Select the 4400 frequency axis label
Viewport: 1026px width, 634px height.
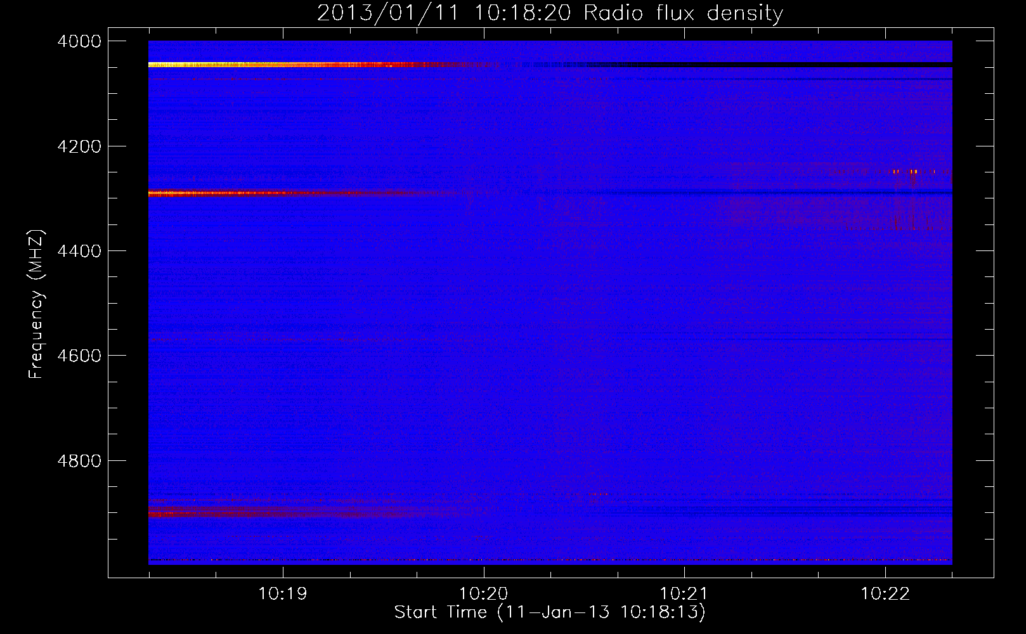[x=79, y=251]
